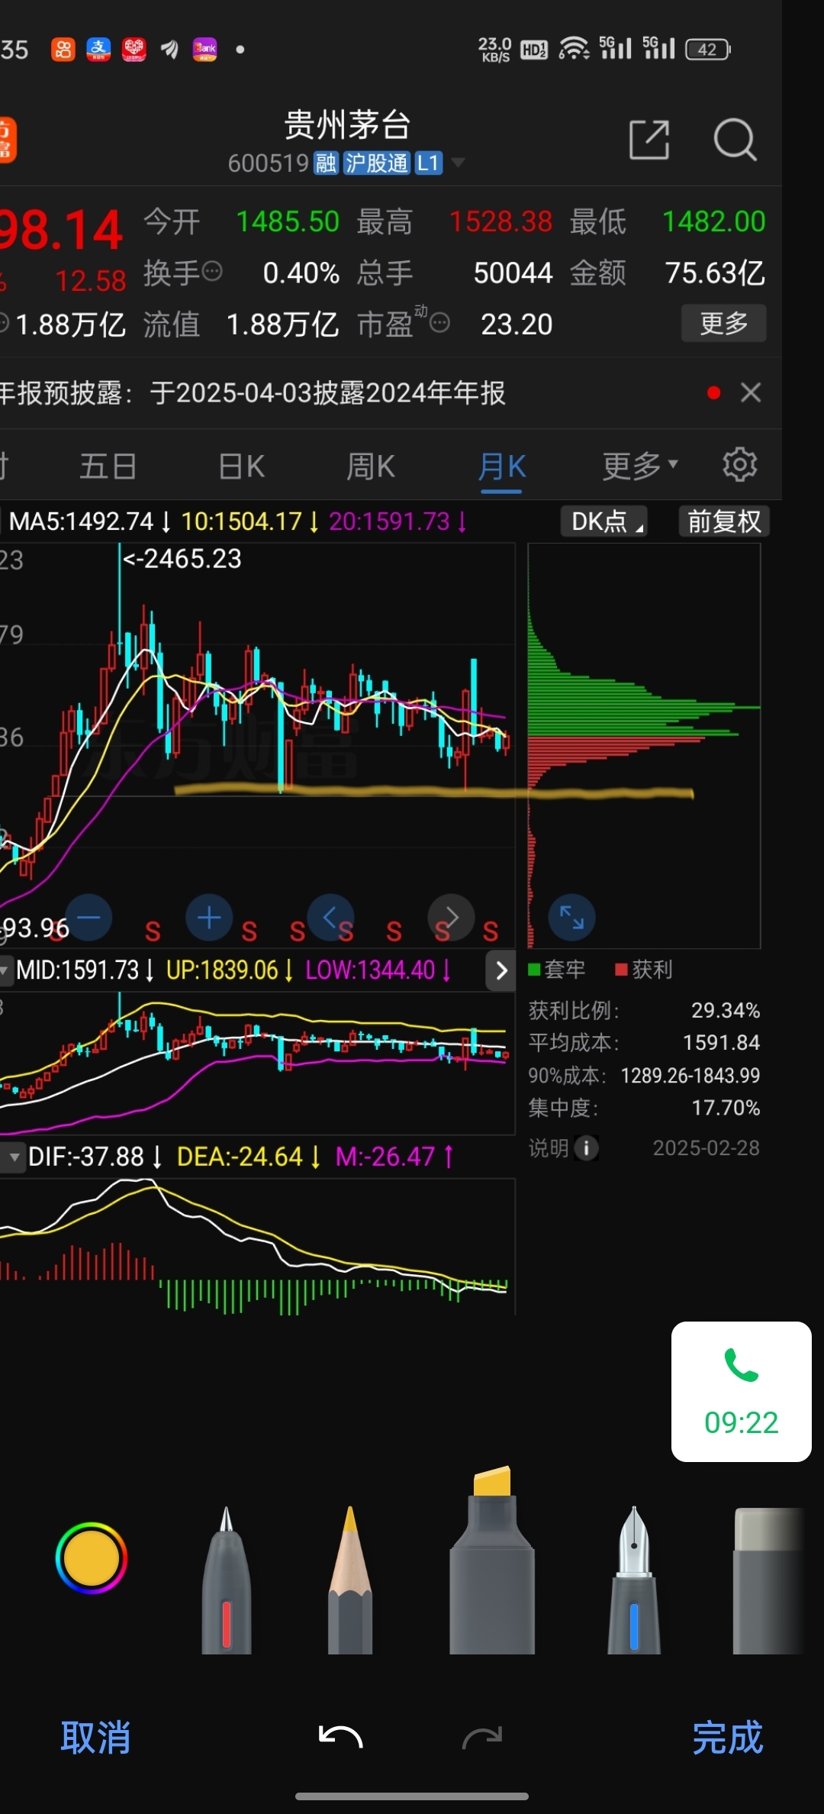Tap the 2025-02-28 date label

tap(707, 1147)
